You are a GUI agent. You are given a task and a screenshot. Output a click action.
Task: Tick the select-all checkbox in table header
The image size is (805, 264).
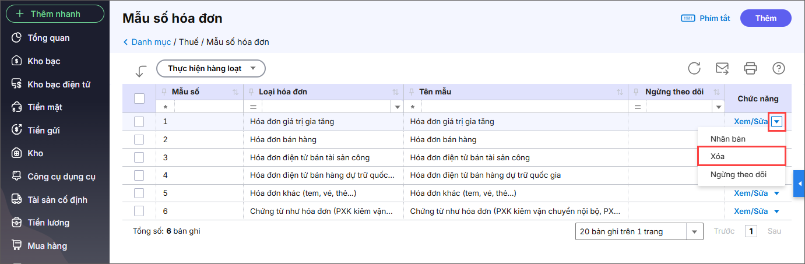(139, 98)
